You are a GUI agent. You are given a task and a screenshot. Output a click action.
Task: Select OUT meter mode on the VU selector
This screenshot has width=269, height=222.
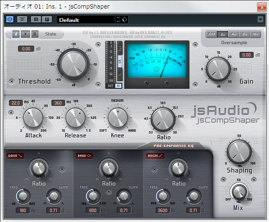point(120,48)
